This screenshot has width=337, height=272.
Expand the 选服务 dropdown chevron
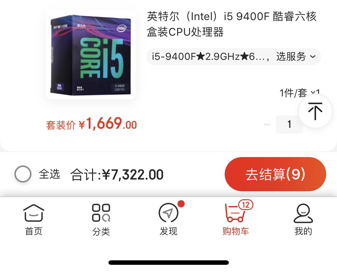click(313, 57)
